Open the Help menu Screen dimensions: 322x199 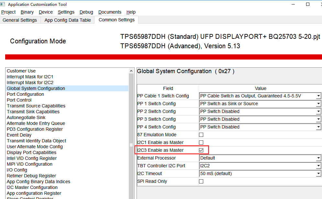point(131,12)
